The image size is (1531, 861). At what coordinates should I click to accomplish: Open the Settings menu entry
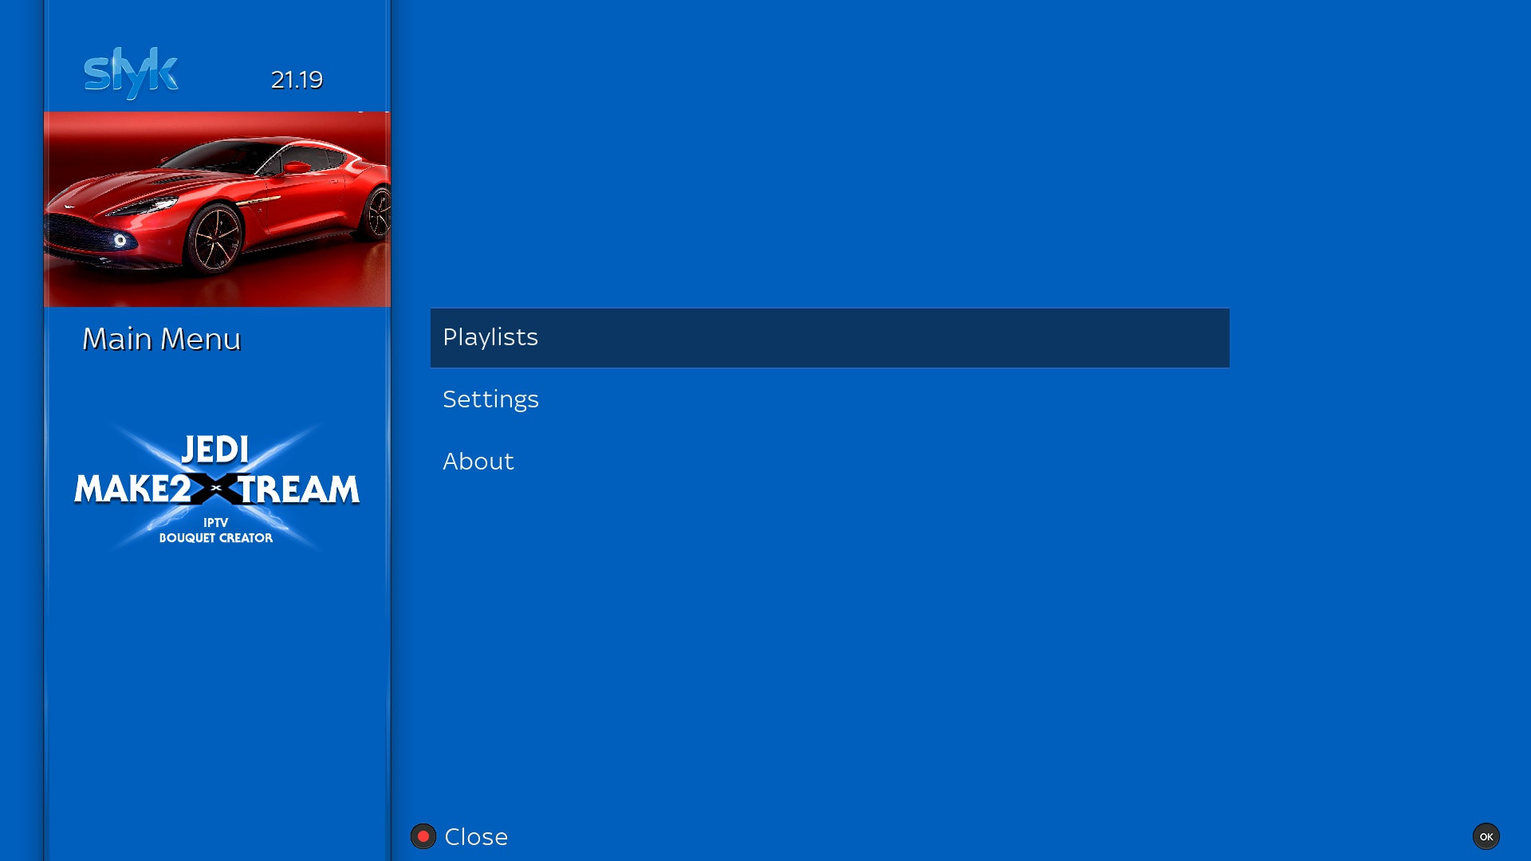tap(490, 399)
